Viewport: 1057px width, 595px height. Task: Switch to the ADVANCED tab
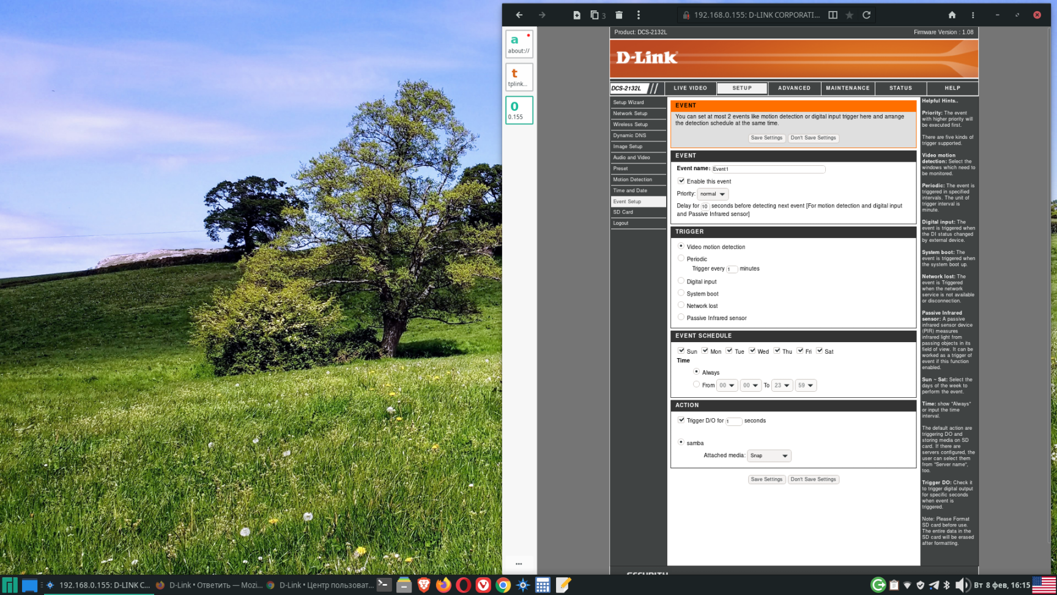[x=794, y=88]
